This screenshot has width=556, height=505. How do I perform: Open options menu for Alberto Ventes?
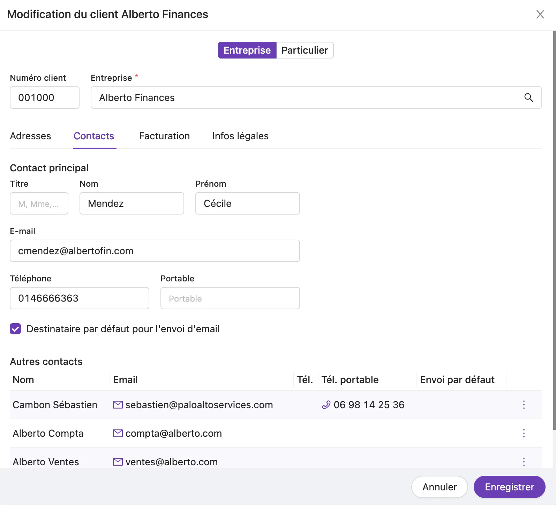tap(524, 462)
